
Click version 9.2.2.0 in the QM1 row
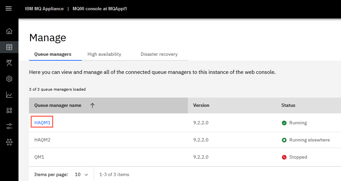coord(201,157)
